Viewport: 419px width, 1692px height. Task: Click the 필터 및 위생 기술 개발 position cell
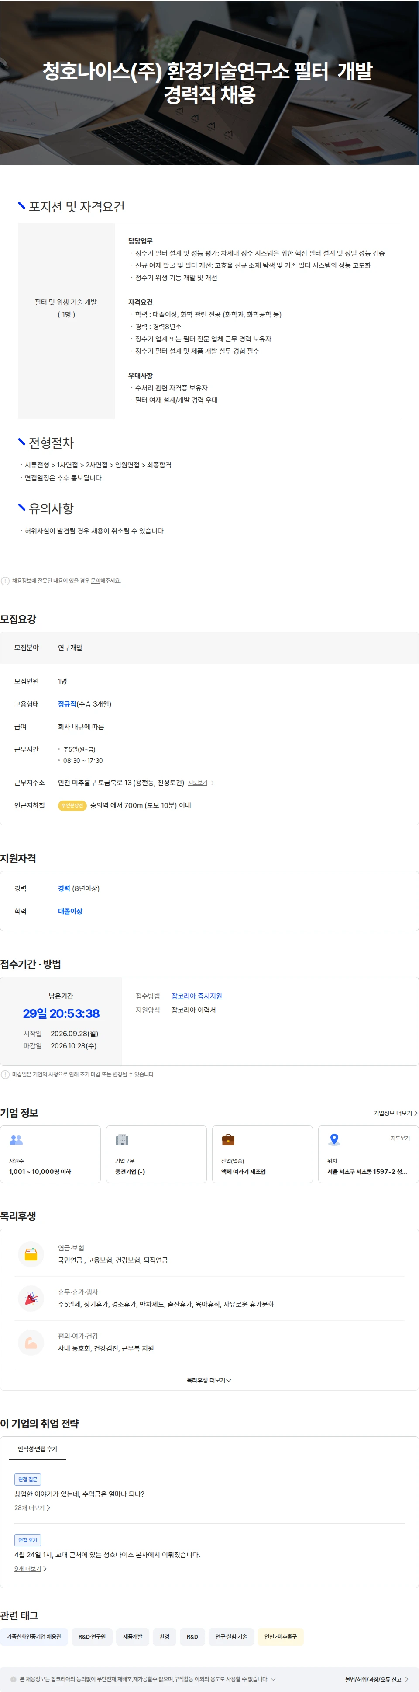[x=66, y=320]
